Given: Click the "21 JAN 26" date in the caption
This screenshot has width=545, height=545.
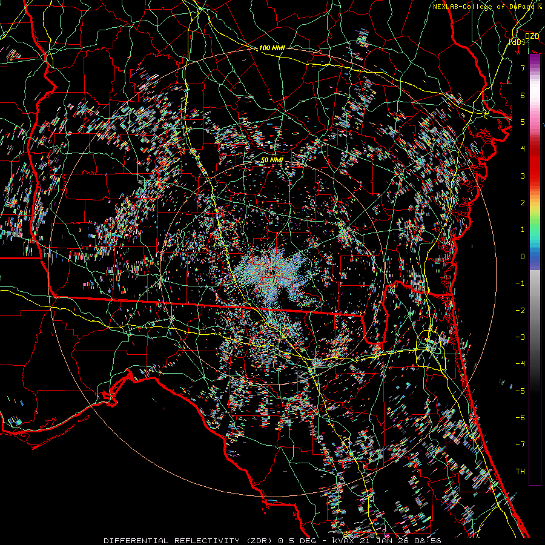Looking at the screenshot, I should pos(383,541).
